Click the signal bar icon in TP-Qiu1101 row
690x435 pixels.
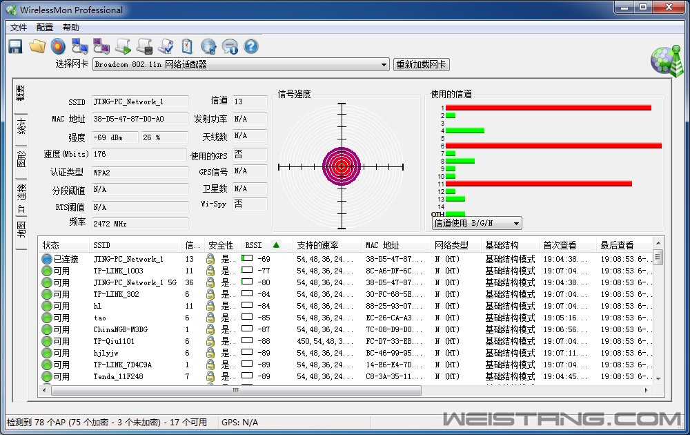point(247,340)
